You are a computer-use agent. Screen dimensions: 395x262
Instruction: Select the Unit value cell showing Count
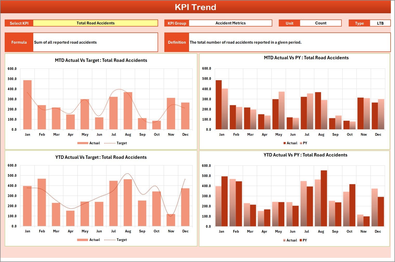click(320, 23)
